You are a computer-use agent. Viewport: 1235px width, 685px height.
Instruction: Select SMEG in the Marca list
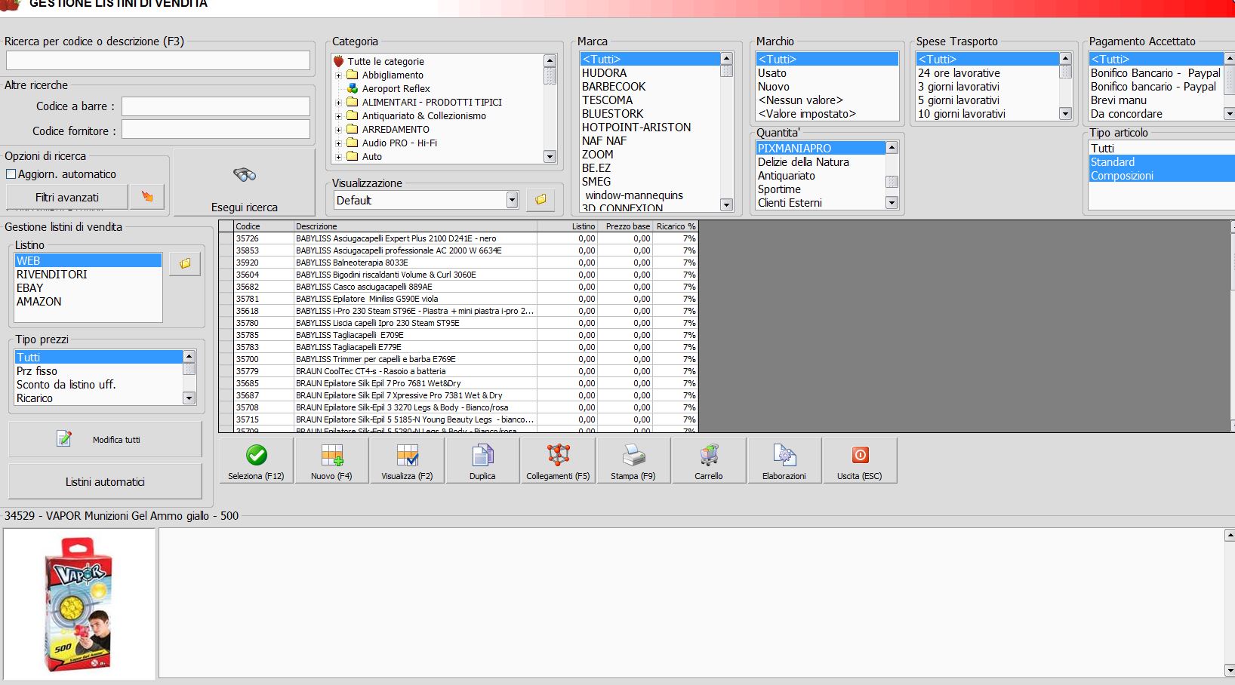650,182
